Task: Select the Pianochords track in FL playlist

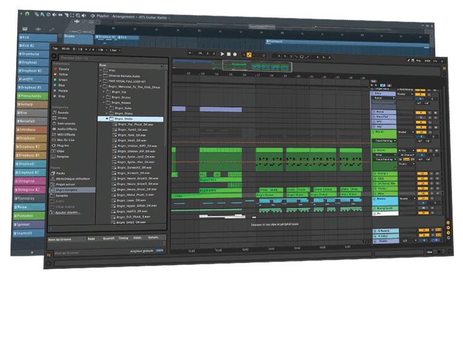Action: tap(32, 96)
